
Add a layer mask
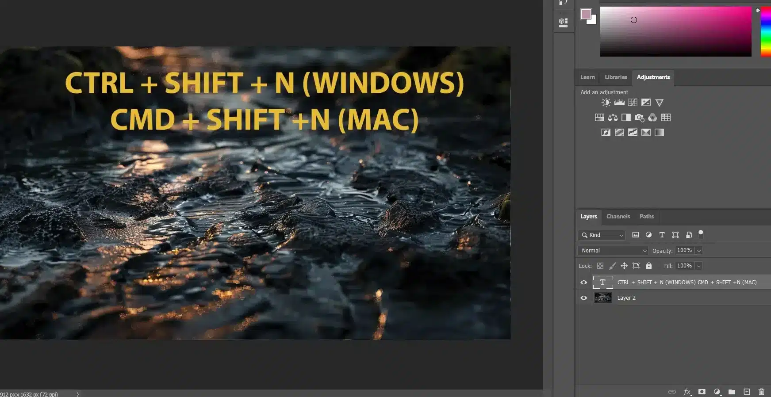click(702, 392)
